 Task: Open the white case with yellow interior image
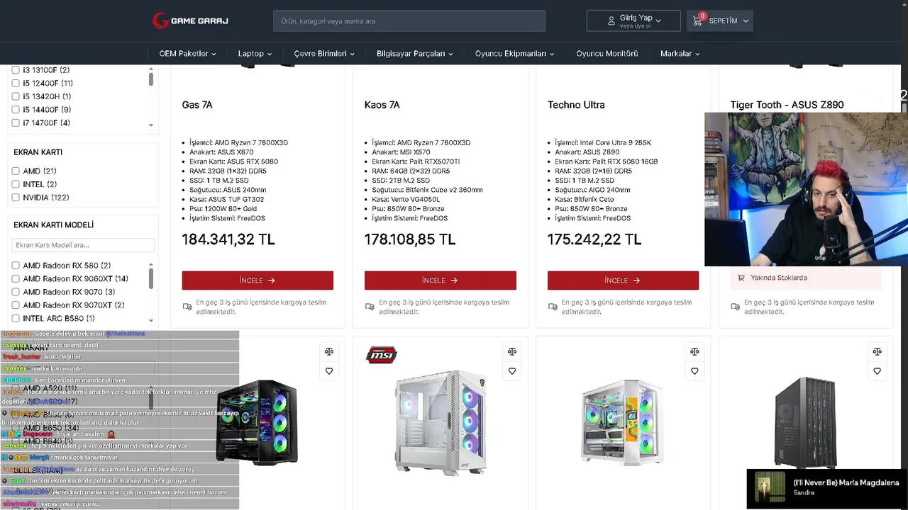(623, 422)
